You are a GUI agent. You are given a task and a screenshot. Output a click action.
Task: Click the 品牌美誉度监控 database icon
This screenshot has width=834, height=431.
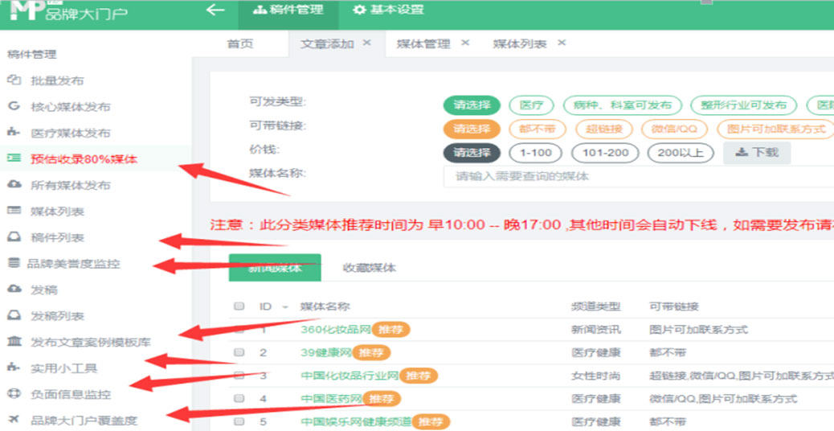coord(13,263)
